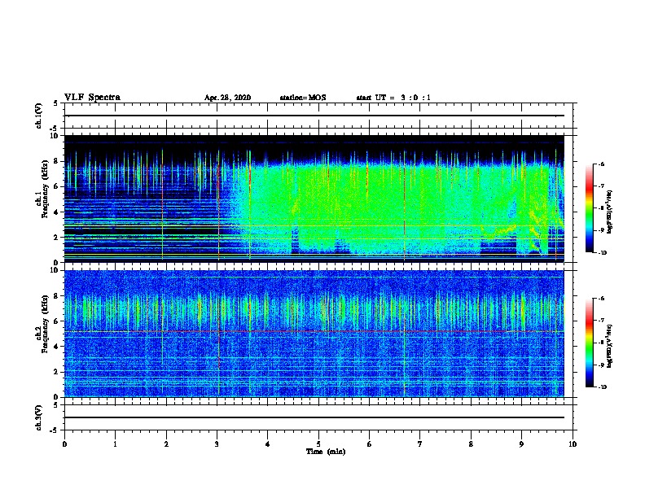Click the upper colorbar log(PSD) label
The height and width of the screenshot is (498, 645).
click(609, 212)
